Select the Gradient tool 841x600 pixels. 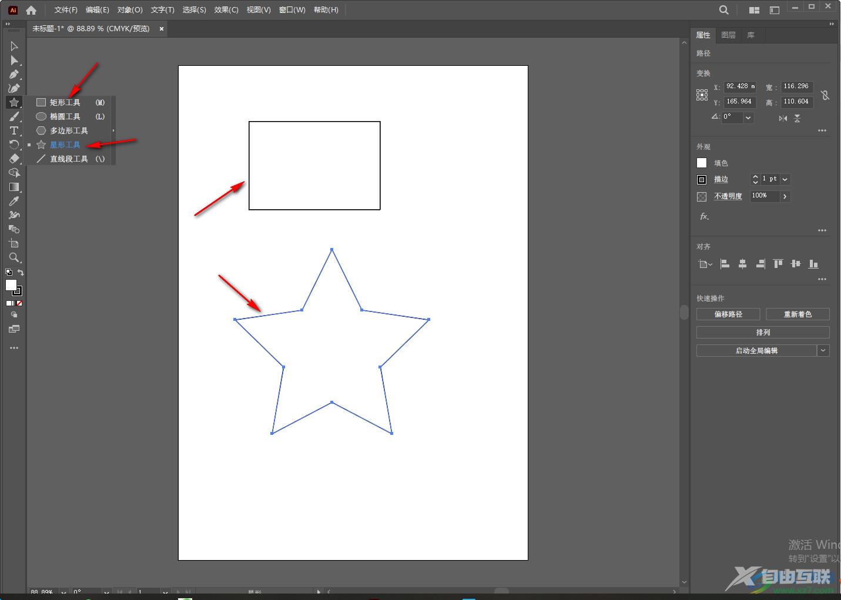[14, 187]
